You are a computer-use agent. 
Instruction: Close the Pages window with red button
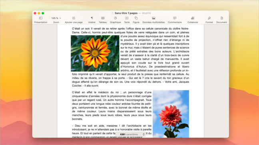pos(35,13)
